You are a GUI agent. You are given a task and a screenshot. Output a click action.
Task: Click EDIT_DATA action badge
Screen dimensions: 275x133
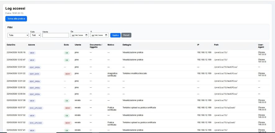[34, 74]
